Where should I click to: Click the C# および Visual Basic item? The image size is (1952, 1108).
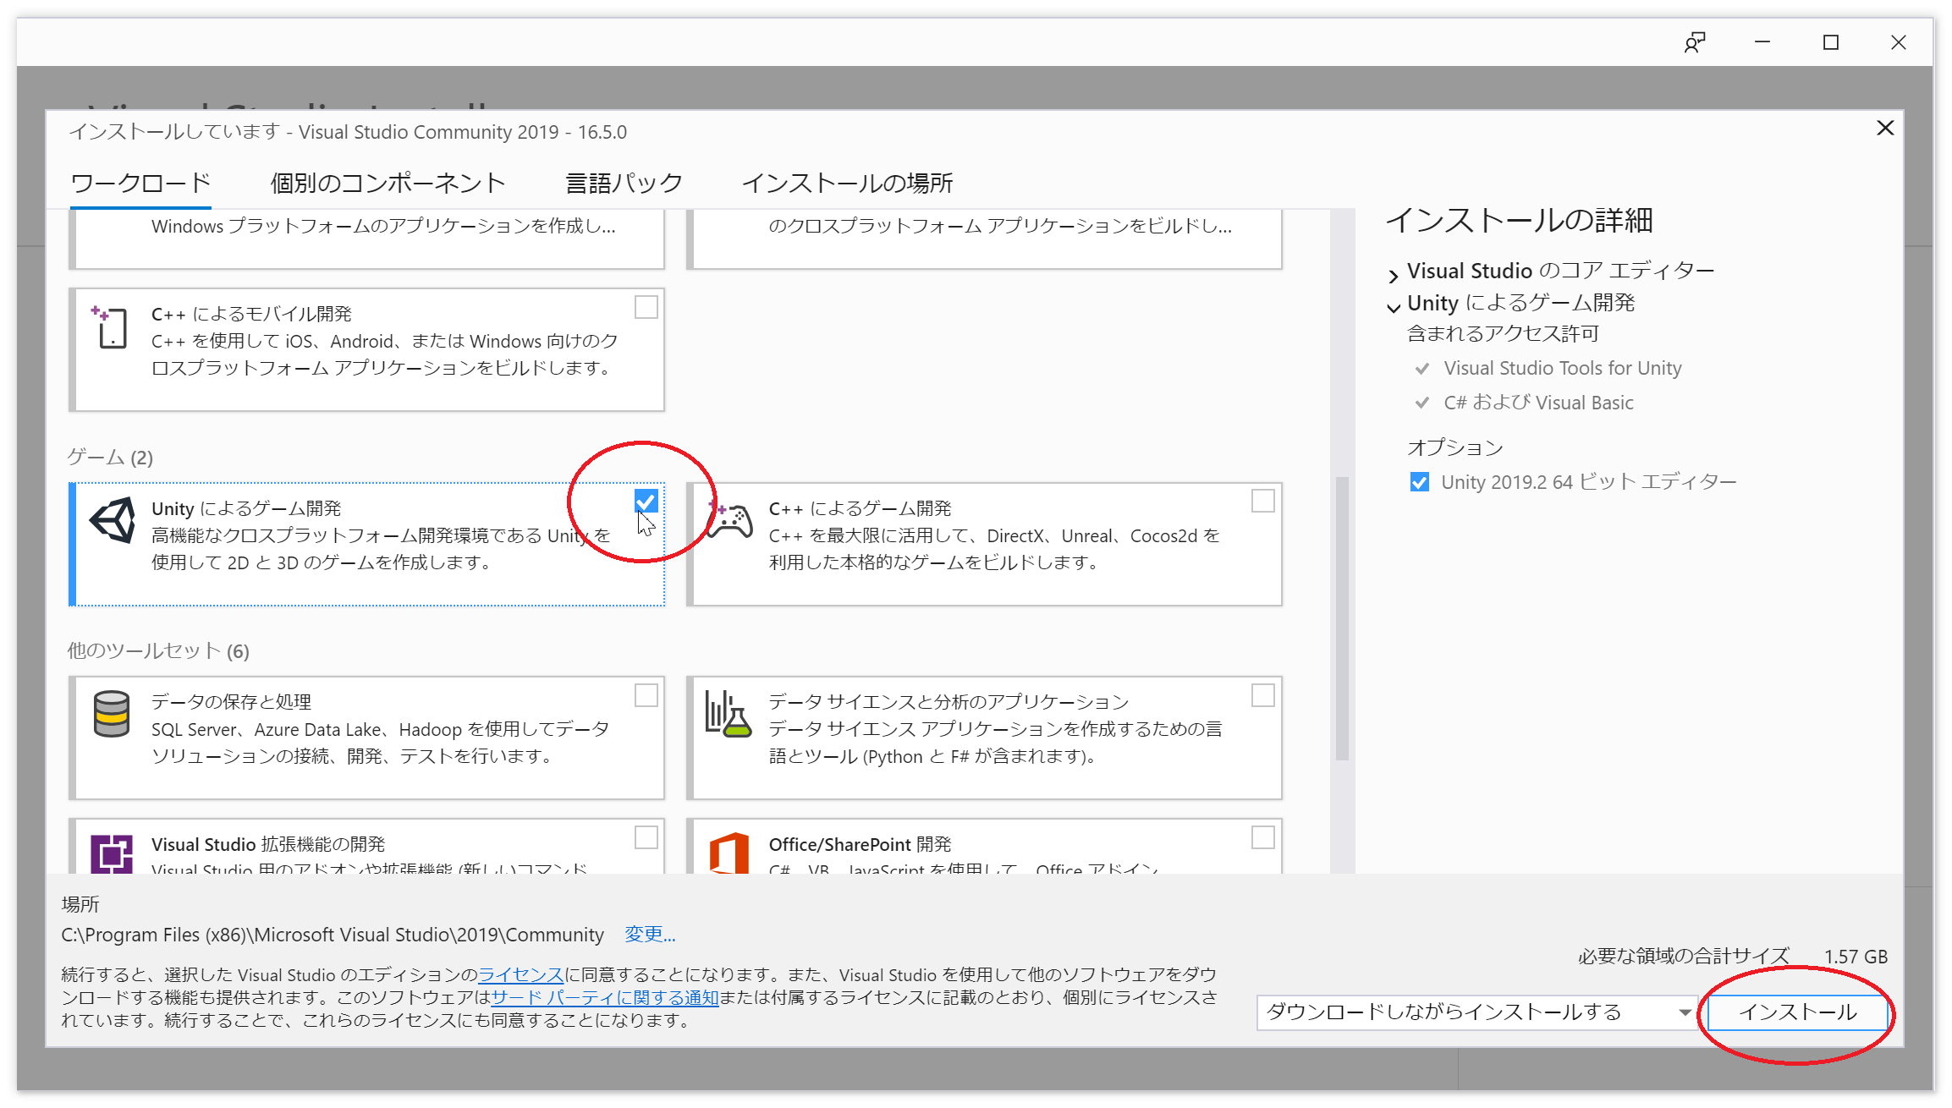[1538, 403]
